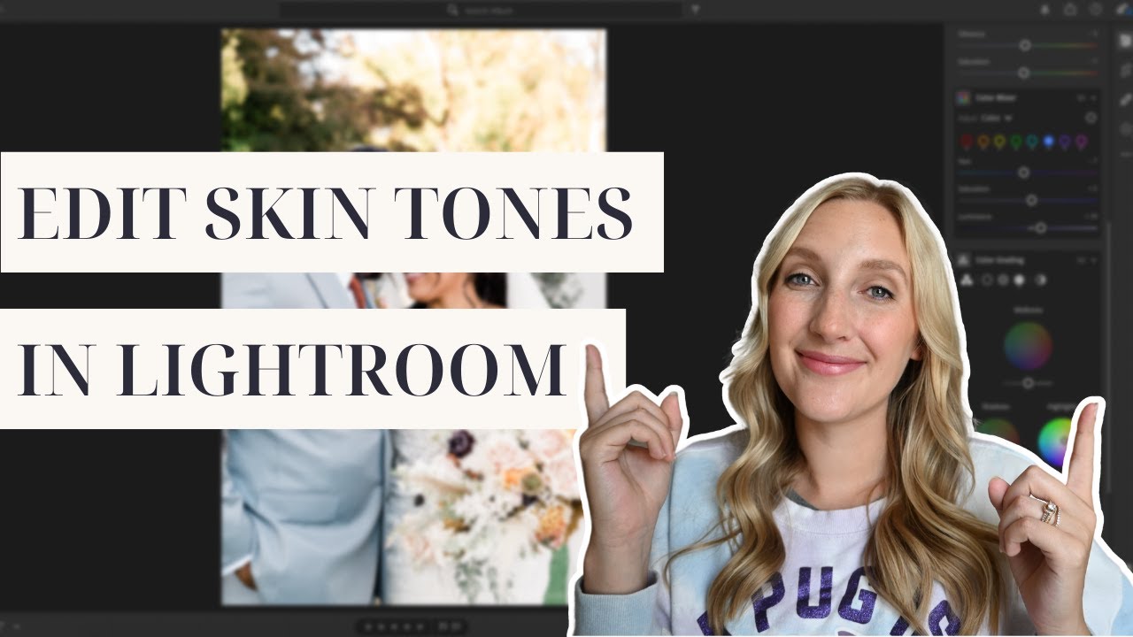Screen dimensions: 1133x637
Task: Open notifications bell icon
Action: [x=1045, y=10]
